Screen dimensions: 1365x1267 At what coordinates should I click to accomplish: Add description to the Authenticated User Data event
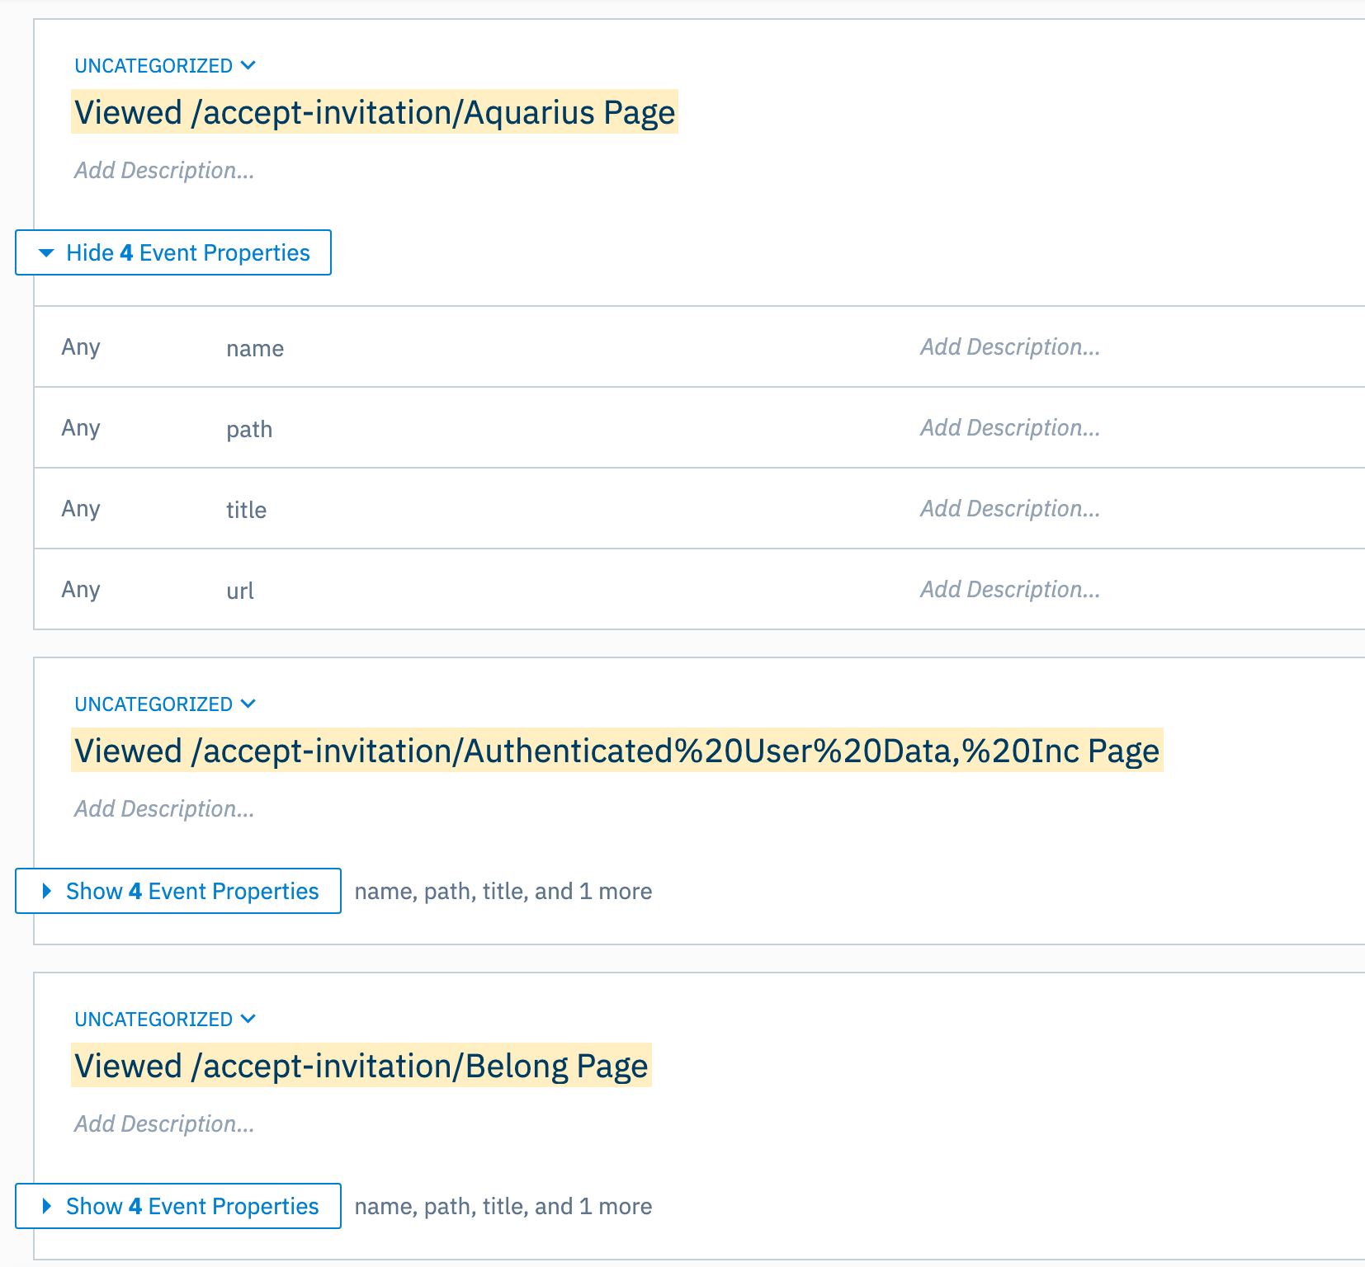164,809
